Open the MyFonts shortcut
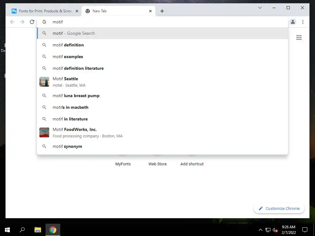The width and height of the screenshot is (315, 236). pos(123,164)
